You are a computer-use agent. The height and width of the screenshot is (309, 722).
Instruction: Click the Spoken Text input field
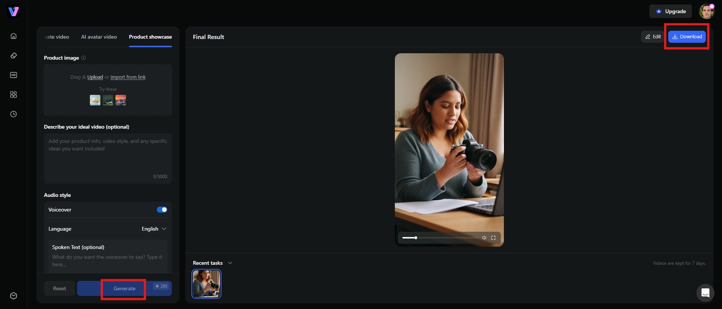(x=108, y=257)
